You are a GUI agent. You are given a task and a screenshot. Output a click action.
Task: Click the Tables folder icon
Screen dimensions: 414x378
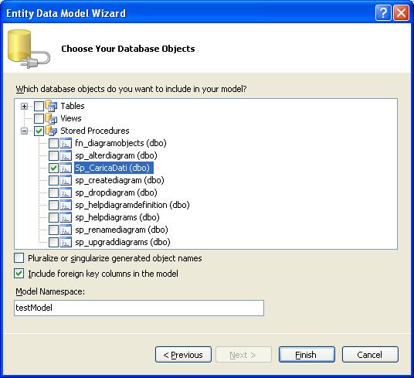click(x=51, y=106)
